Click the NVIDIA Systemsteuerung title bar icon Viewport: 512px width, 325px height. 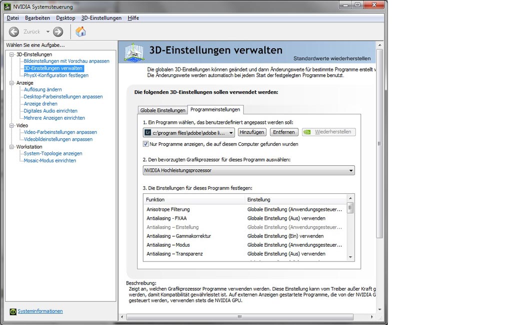[7, 6]
